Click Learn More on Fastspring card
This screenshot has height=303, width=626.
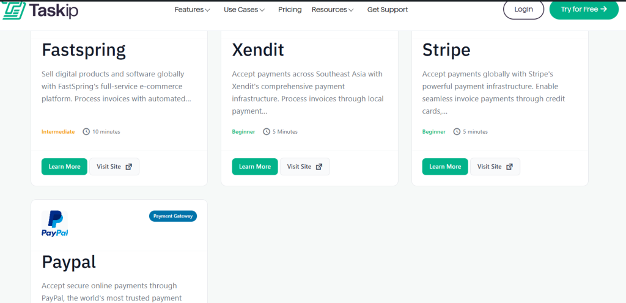(x=64, y=167)
